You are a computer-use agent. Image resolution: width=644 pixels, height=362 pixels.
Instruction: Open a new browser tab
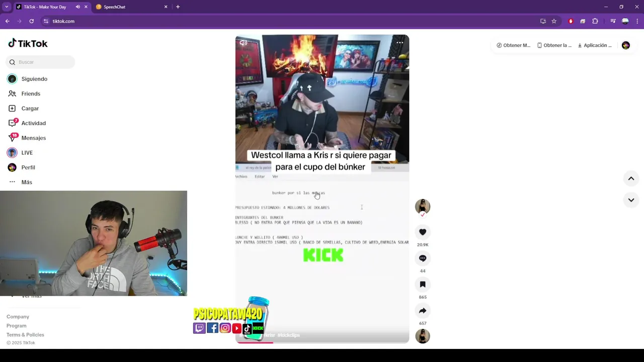click(x=178, y=7)
